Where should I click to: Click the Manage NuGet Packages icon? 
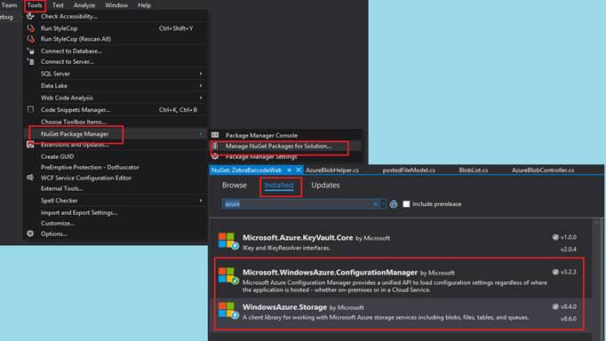click(x=215, y=146)
